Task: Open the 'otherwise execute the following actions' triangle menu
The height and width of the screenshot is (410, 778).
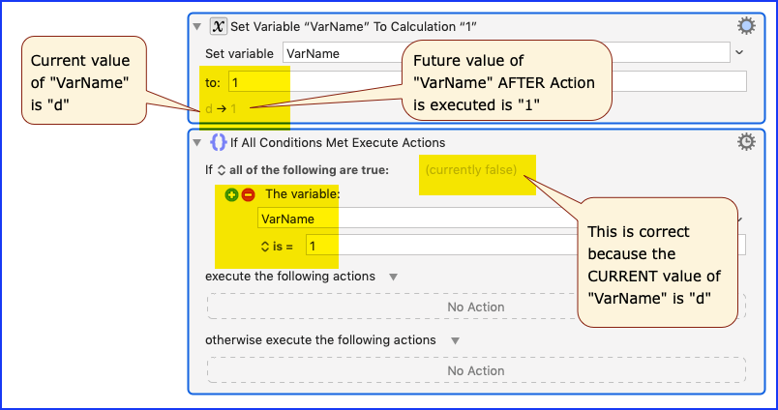Action: pos(455,340)
